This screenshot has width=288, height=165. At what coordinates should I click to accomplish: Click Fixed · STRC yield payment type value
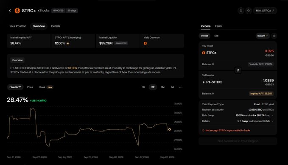pos(264,104)
